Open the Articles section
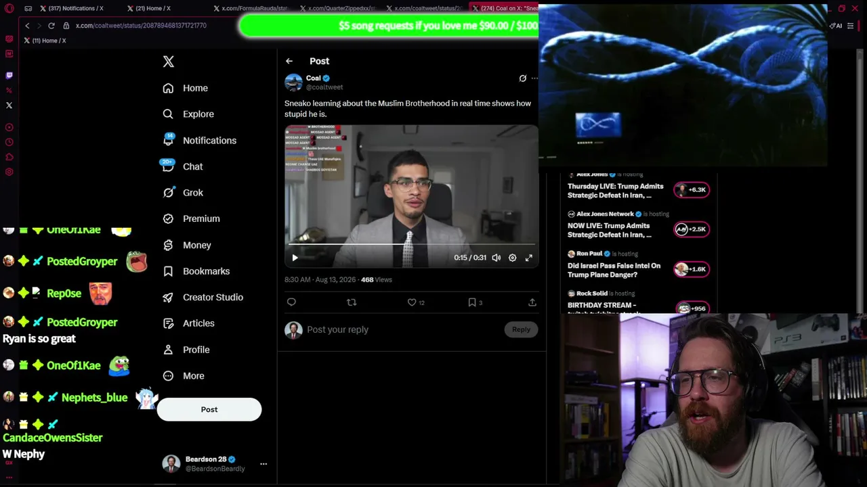The image size is (867, 487). [x=189, y=323]
